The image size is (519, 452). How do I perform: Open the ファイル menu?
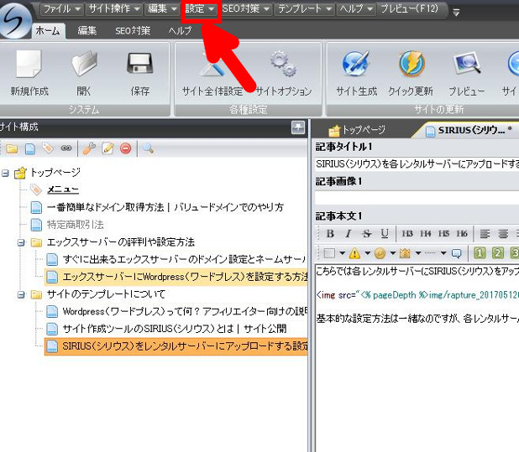[x=61, y=8]
